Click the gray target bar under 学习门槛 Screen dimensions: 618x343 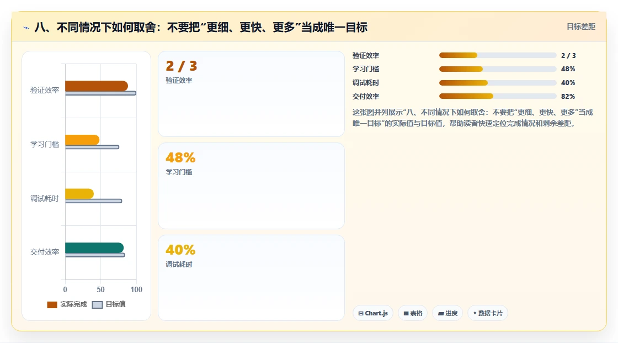[x=92, y=147]
